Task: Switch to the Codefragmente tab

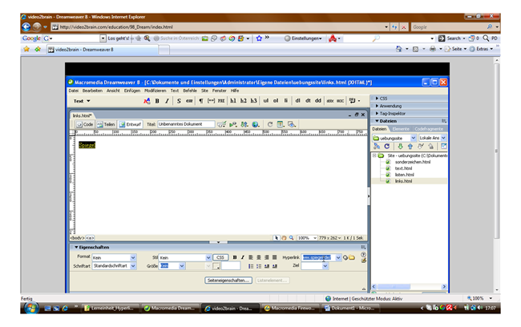Action: [429, 129]
